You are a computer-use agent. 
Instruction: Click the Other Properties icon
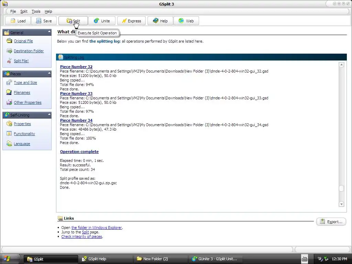coord(9,102)
